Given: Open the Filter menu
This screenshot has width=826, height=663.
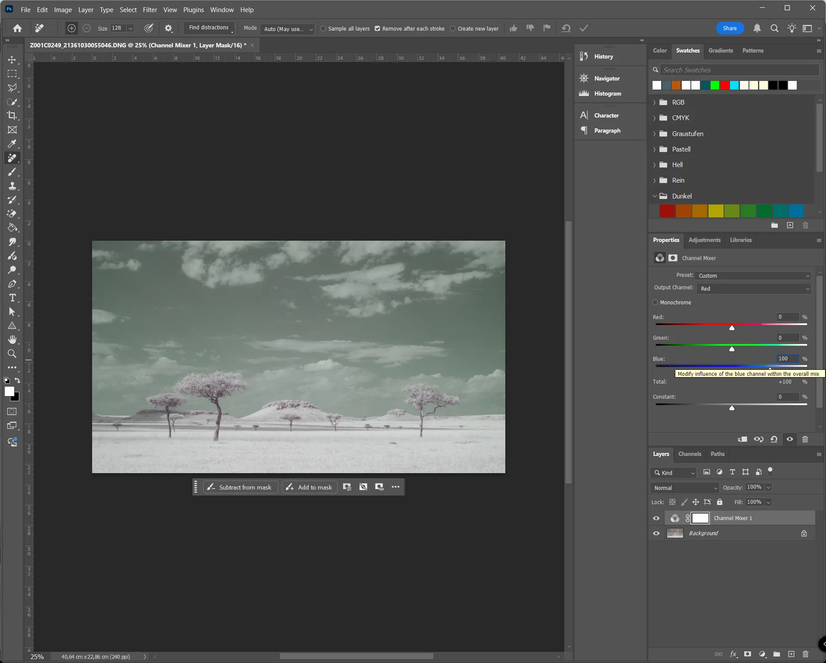Looking at the screenshot, I should pyautogui.click(x=150, y=9).
